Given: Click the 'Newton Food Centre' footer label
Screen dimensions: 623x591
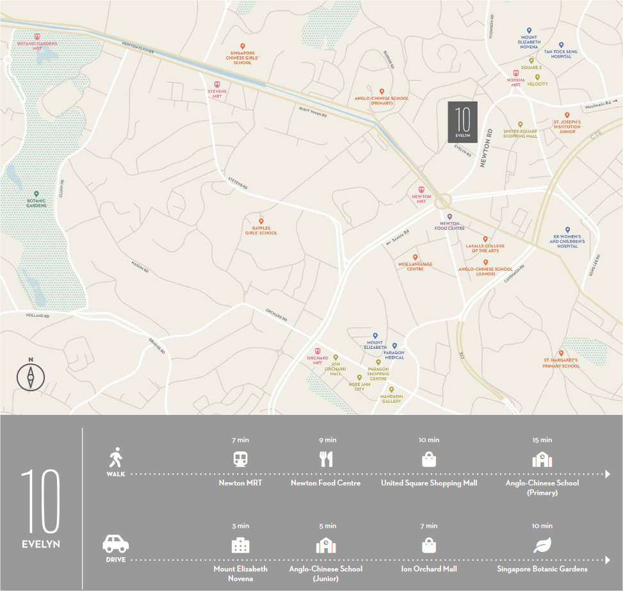Looking at the screenshot, I should 326,483.
